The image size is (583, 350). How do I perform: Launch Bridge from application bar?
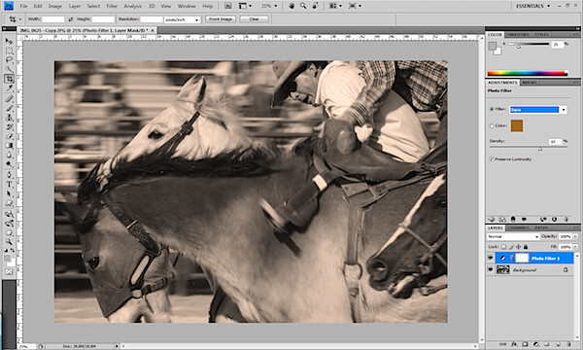coord(228,6)
